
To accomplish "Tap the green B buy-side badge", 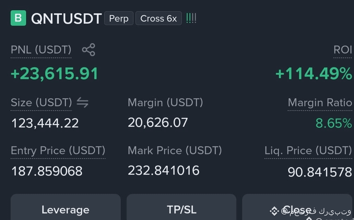I will [18, 18].
